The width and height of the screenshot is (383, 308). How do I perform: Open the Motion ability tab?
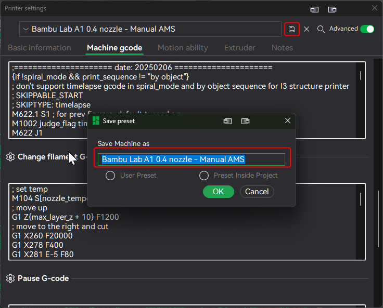[x=183, y=48]
